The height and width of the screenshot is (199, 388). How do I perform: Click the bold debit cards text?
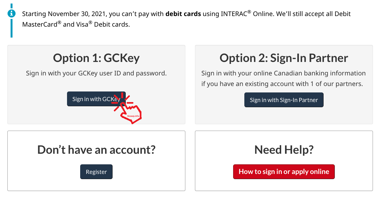(183, 14)
